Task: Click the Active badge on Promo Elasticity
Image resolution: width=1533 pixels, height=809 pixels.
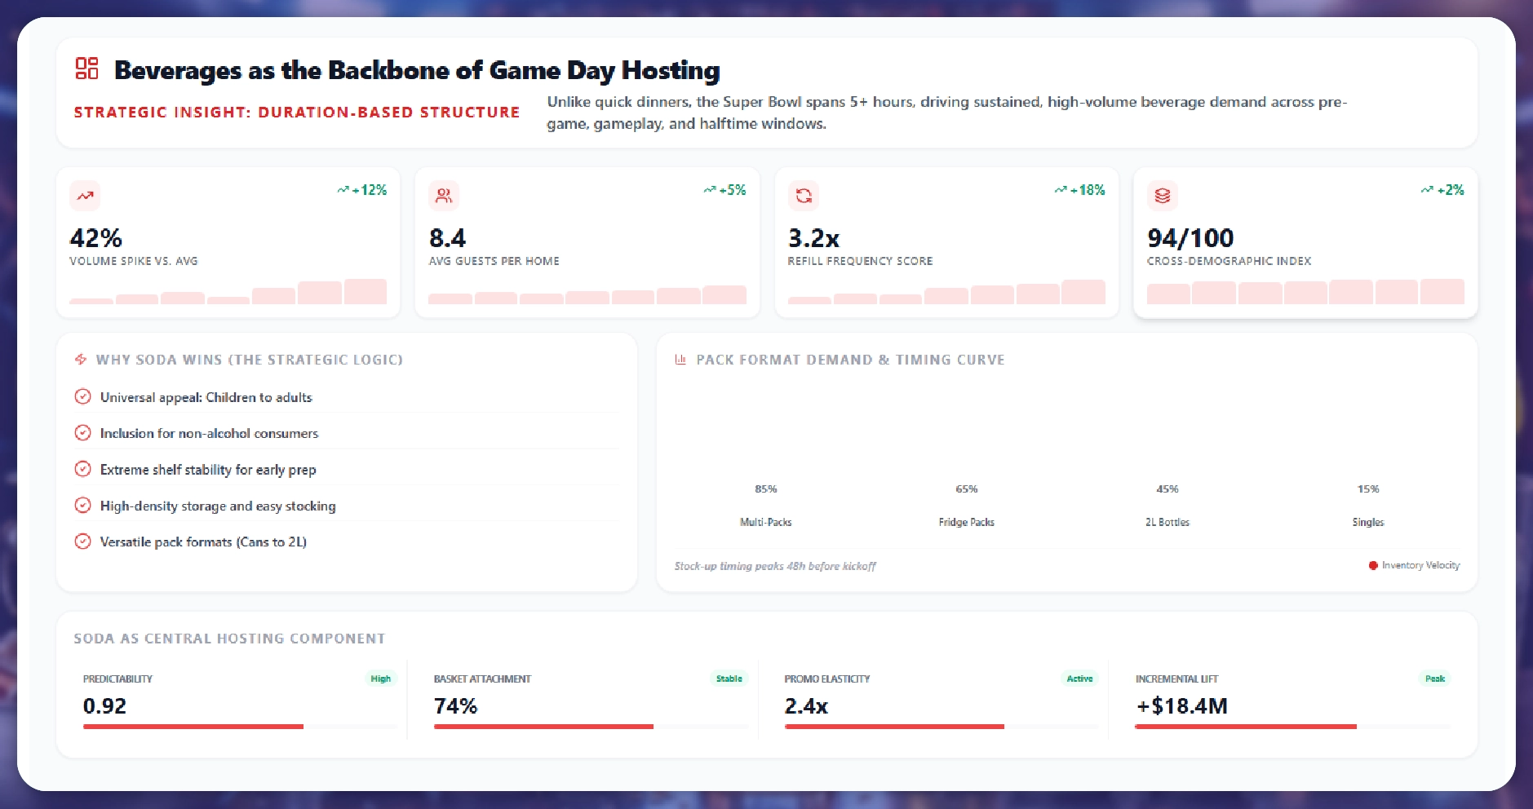Action: coord(1079,679)
